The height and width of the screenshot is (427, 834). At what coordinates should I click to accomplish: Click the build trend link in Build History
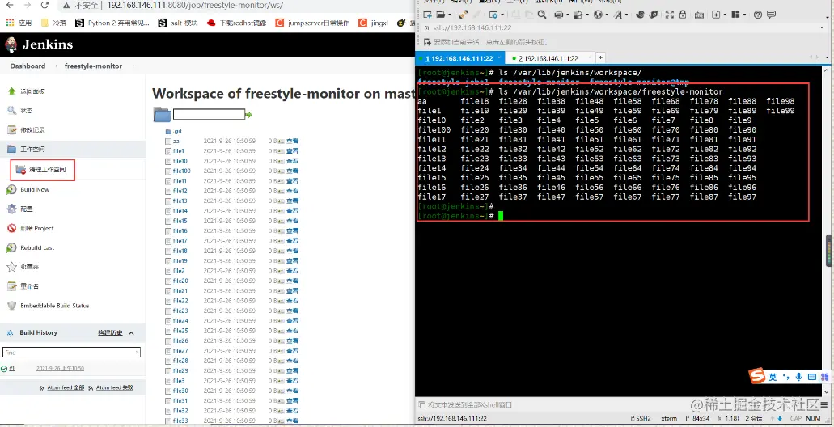pyautogui.click(x=110, y=333)
